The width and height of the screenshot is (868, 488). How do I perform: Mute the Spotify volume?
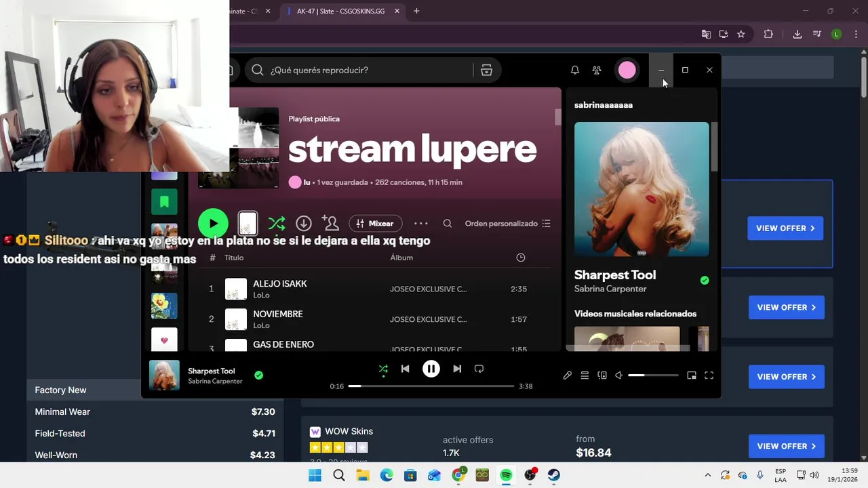tap(618, 375)
